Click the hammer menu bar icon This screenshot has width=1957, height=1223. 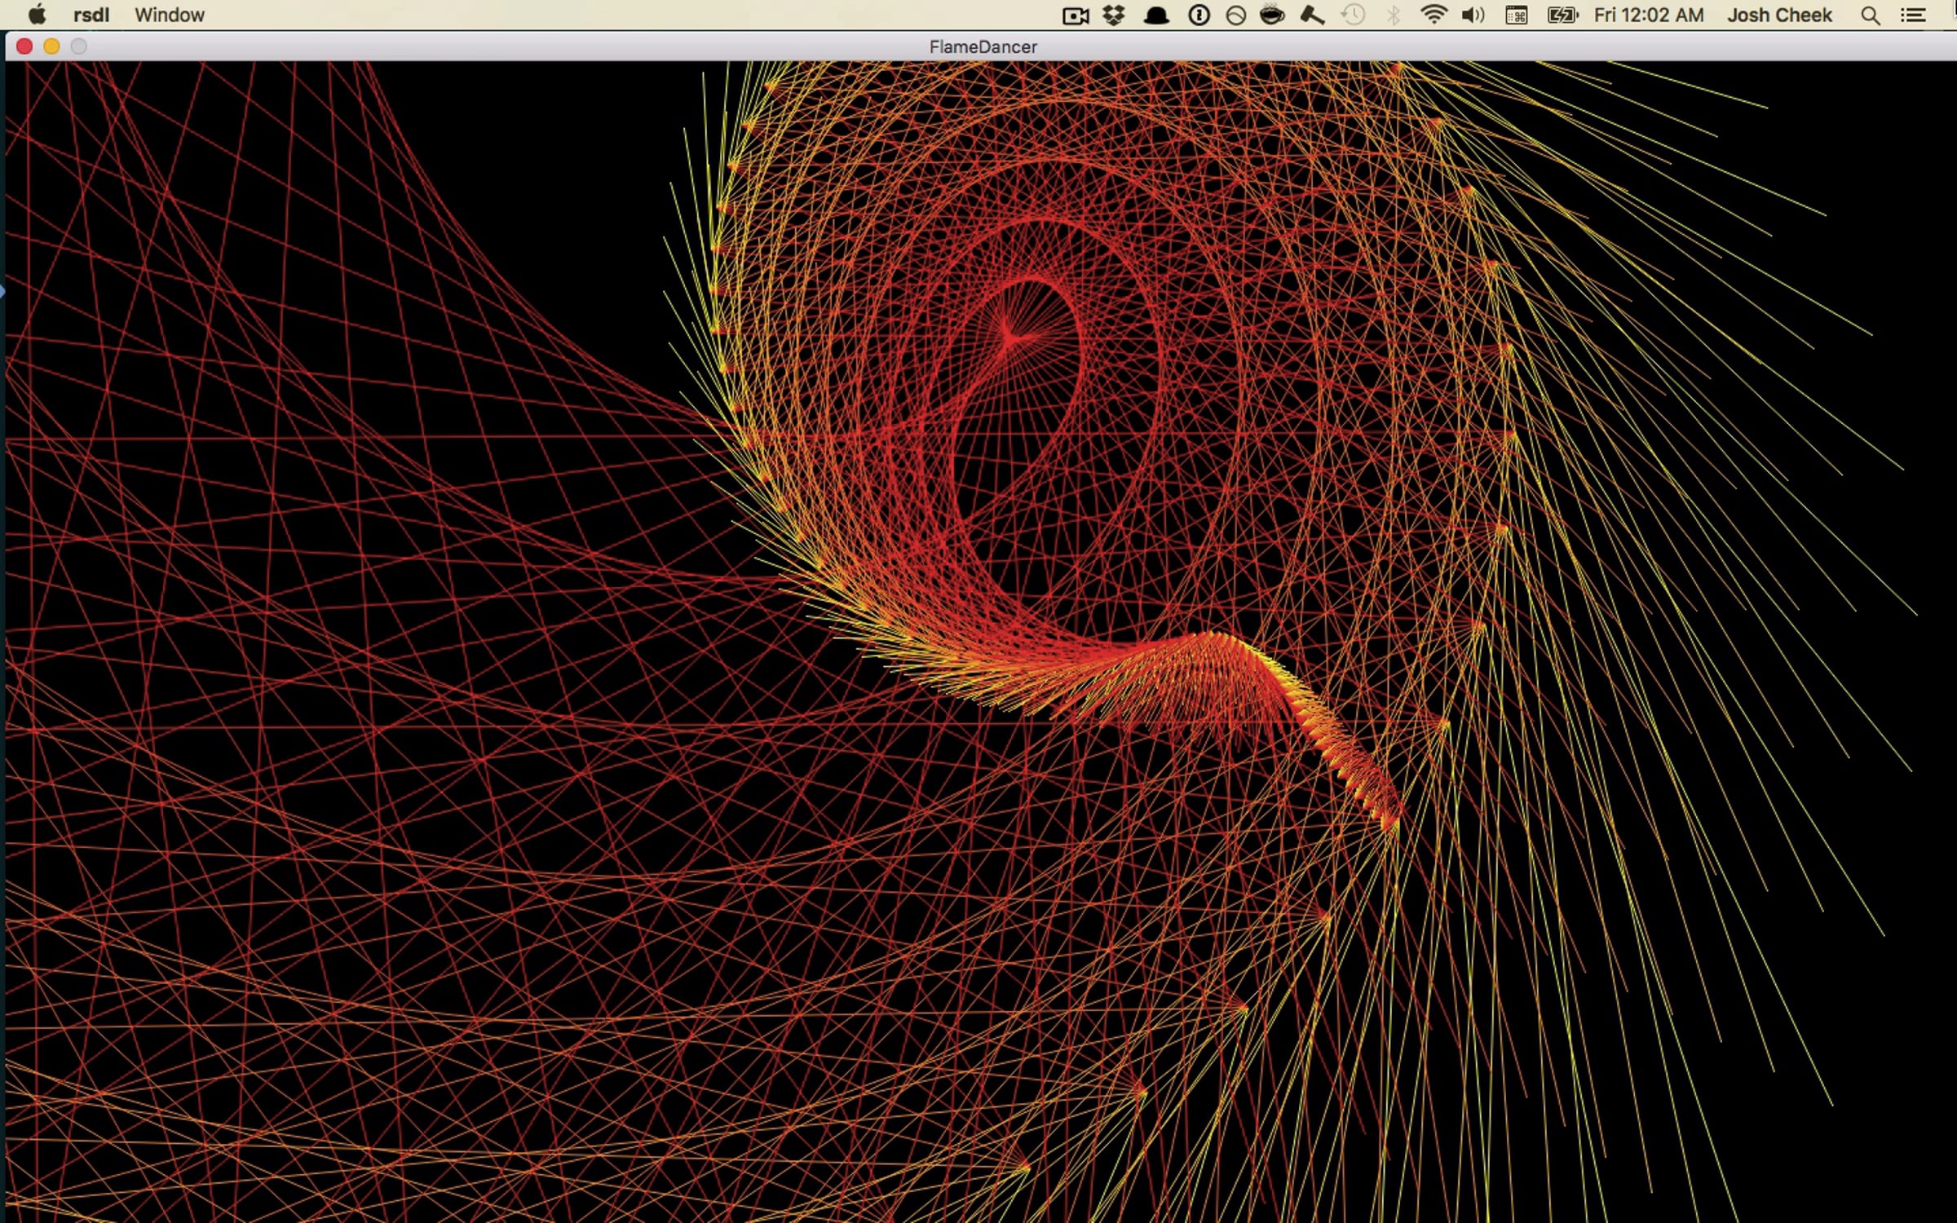tap(1312, 15)
